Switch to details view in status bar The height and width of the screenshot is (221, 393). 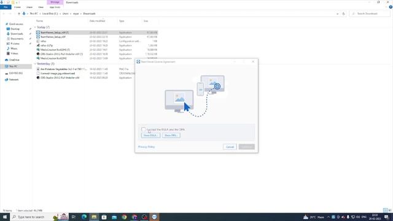[x=386, y=211]
